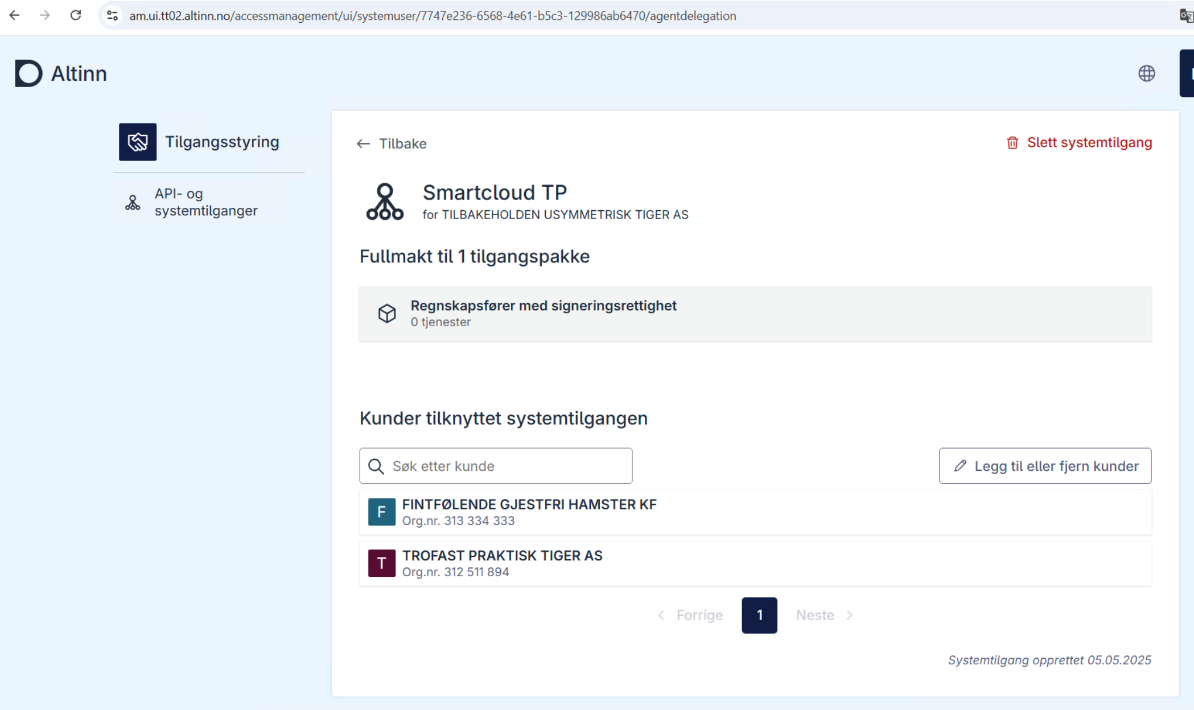Click the search magnifier icon
Screen dimensions: 1194x710
376,466
